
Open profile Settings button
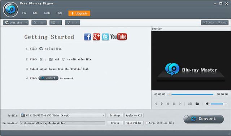coord(115,115)
